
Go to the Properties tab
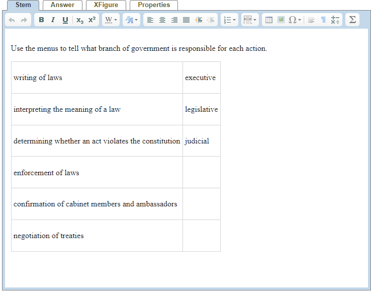click(x=154, y=5)
